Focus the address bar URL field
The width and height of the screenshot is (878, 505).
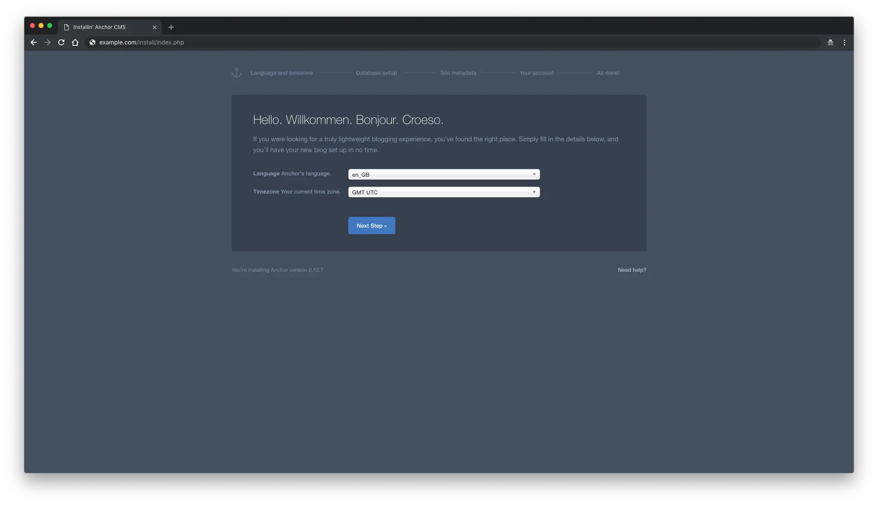coord(454,42)
